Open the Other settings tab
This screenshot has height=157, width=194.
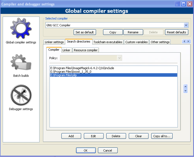click(160, 42)
